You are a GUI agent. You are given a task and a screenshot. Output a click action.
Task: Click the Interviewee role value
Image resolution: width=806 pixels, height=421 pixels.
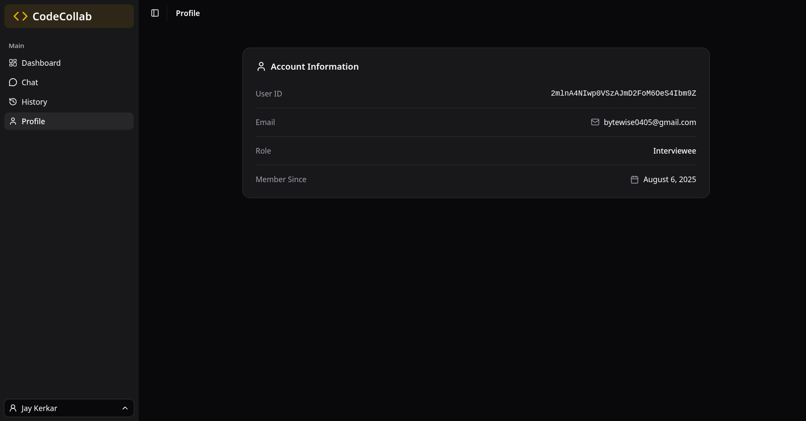click(674, 151)
